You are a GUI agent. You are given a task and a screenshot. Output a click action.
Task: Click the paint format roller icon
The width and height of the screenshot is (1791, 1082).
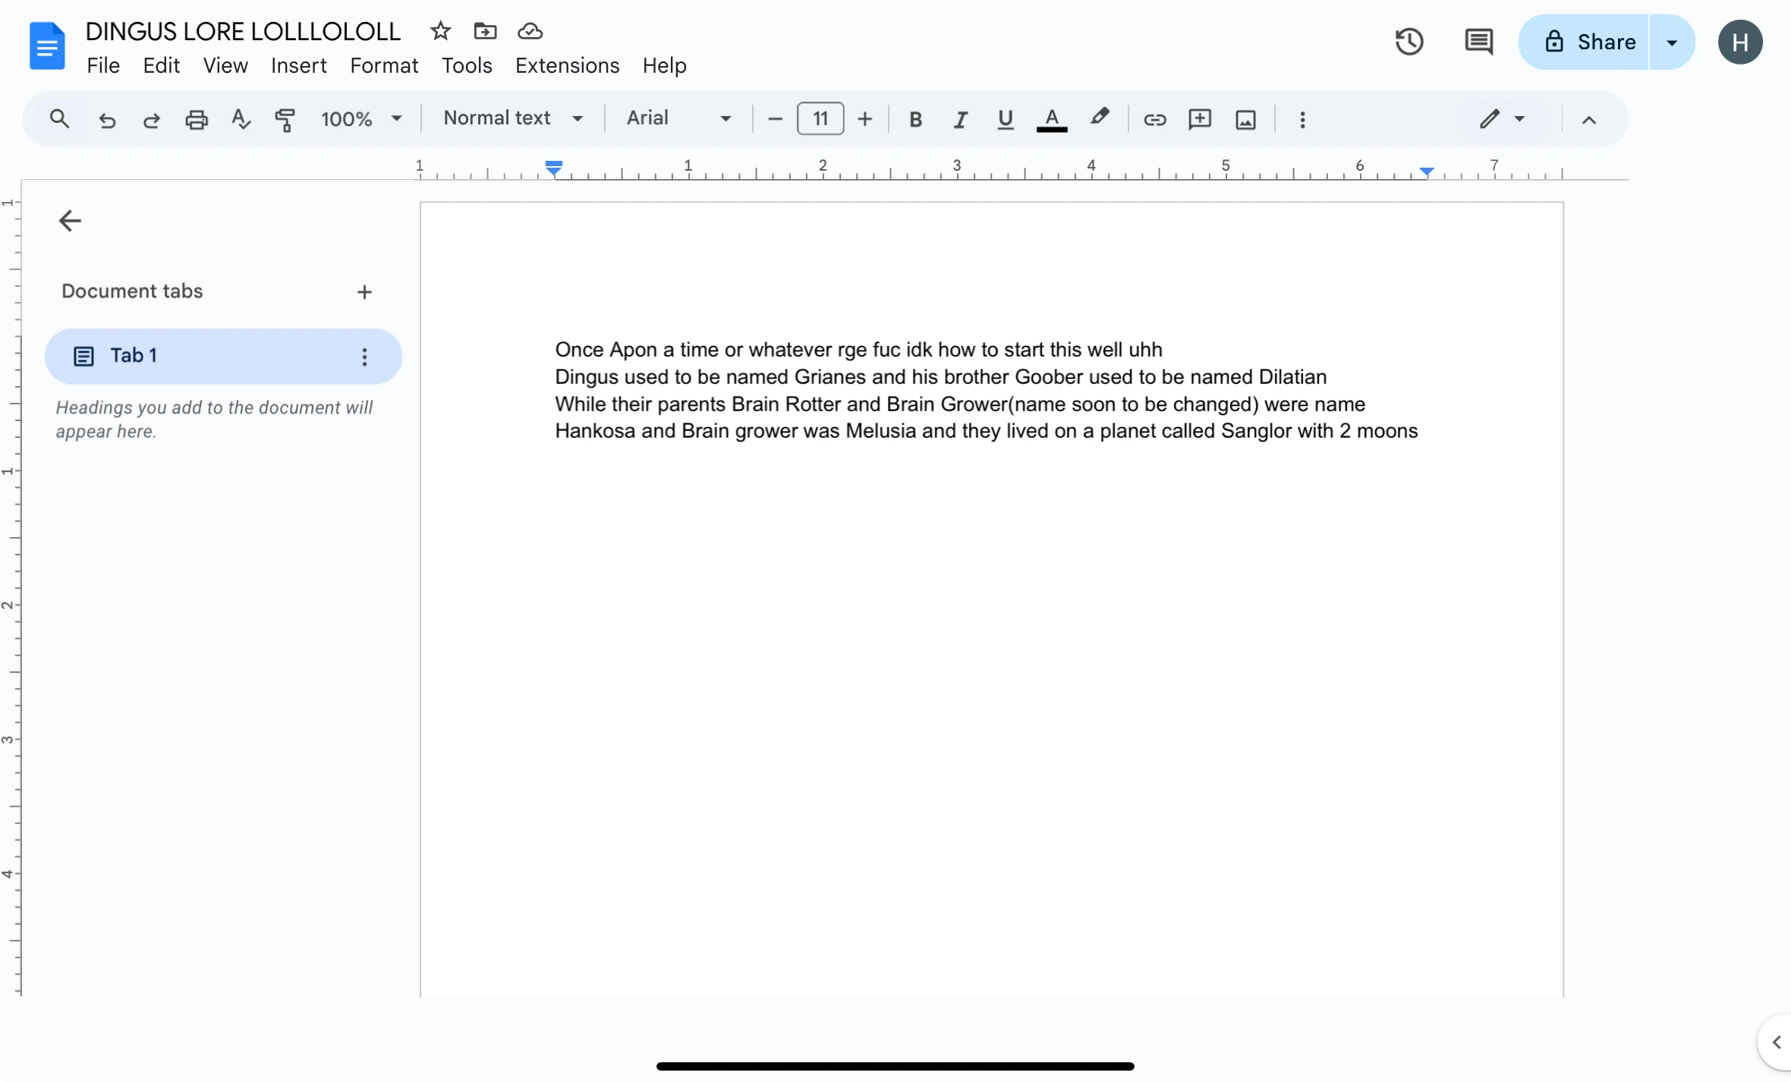[285, 119]
